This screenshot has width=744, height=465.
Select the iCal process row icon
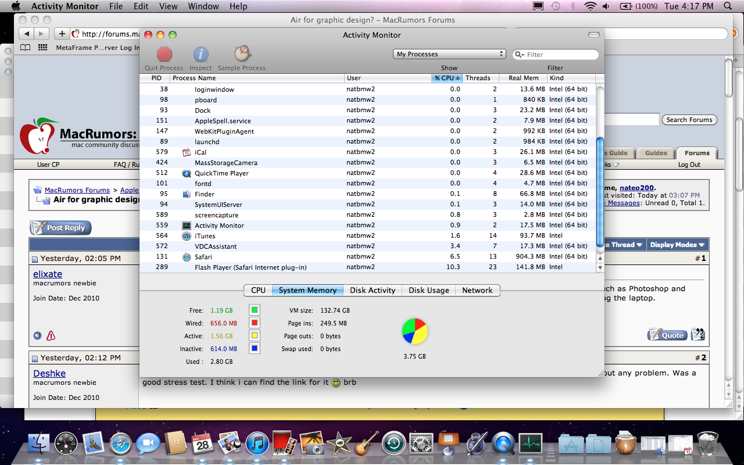[x=187, y=152]
